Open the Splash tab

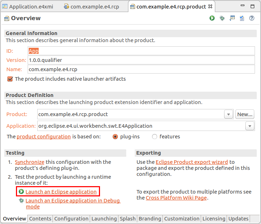(128, 219)
